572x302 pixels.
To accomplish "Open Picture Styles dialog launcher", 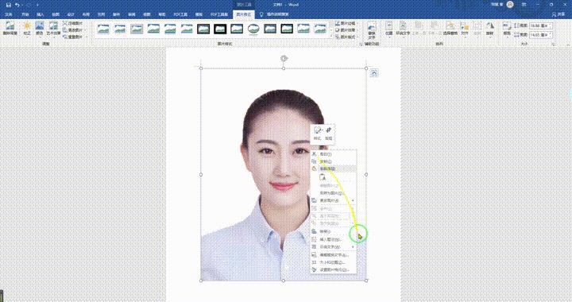I will (x=361, y=45).
